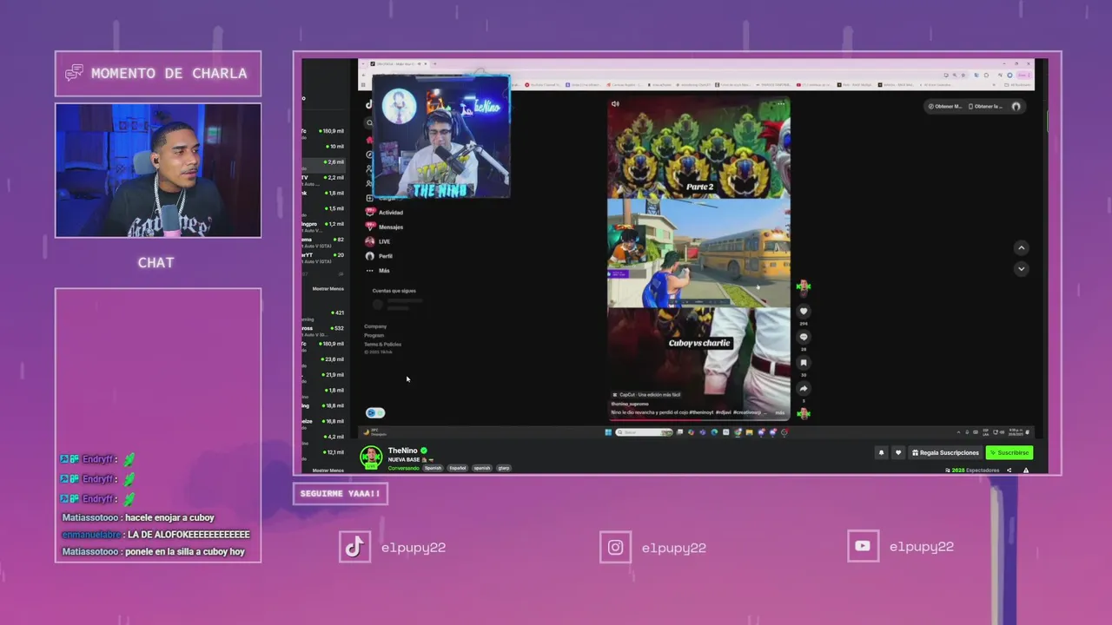Viewport: 1112px width, 625px height.
Task: Toggle the switch at TikTok sidebar bottom
Action: point(375,413)
